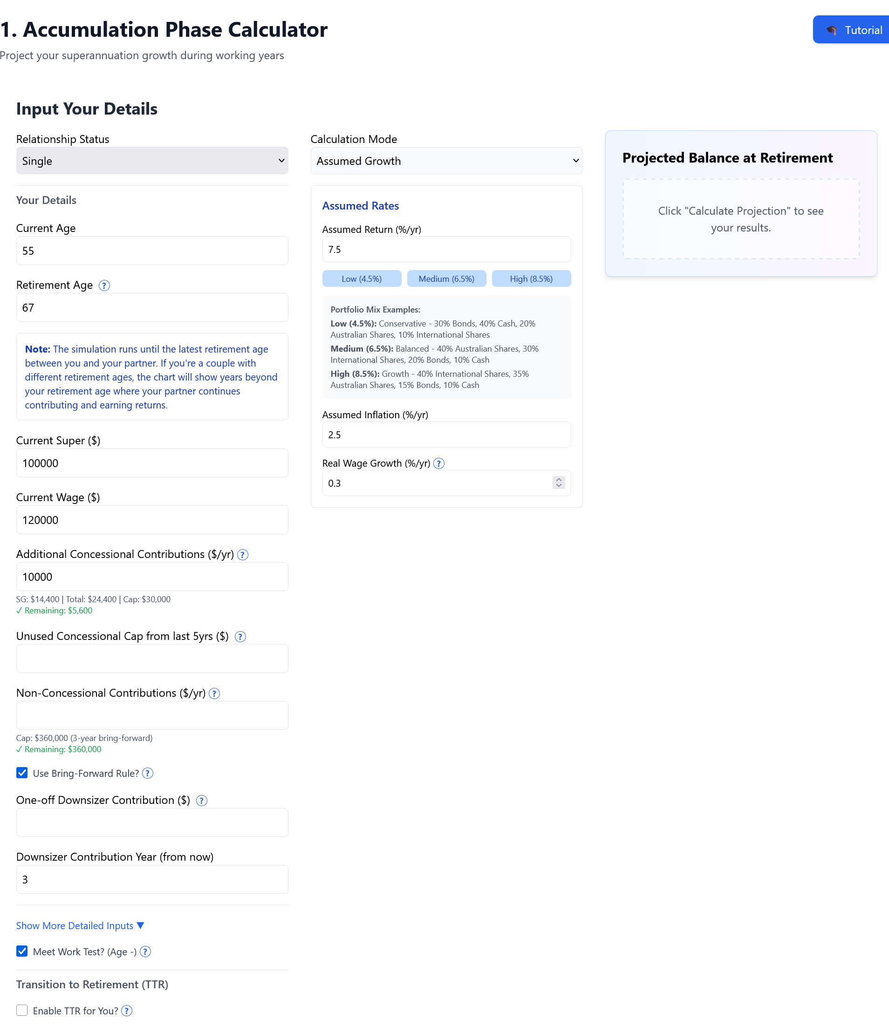
Task: Open the Relationship Status dropdown
Action: [x=152, y=161]
